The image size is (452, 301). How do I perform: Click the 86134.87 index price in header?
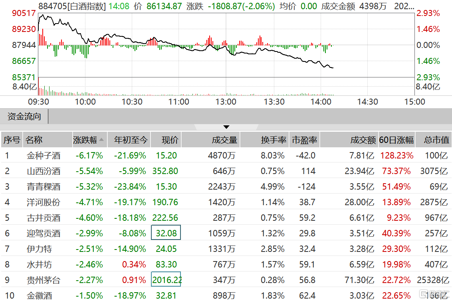[165, 6]
